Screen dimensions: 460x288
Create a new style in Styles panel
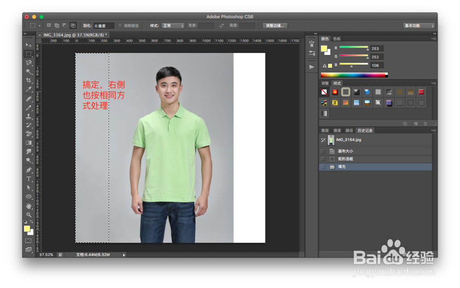pyautogui.click(x=416, y=124)
